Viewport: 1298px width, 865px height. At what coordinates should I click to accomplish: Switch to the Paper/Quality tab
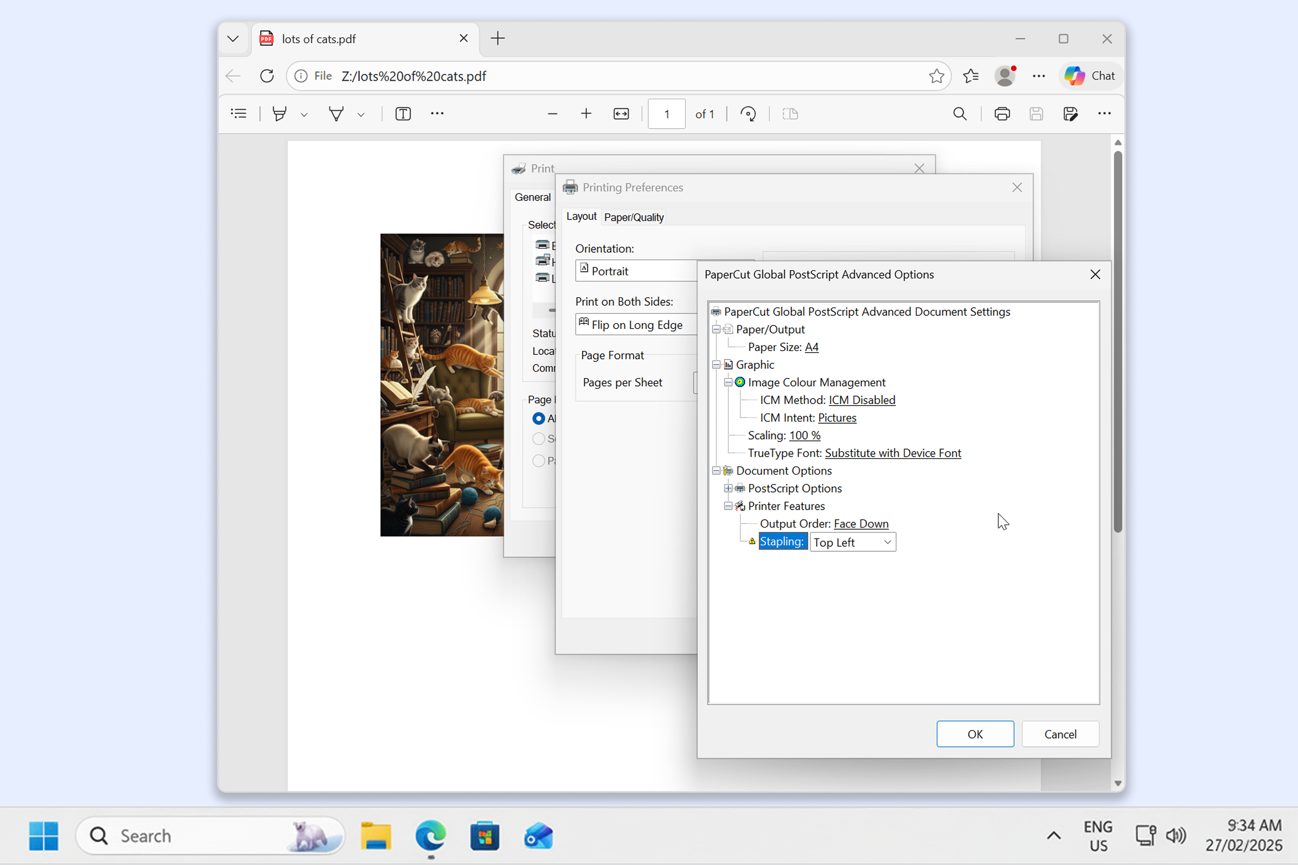click(x=633, y=217)
